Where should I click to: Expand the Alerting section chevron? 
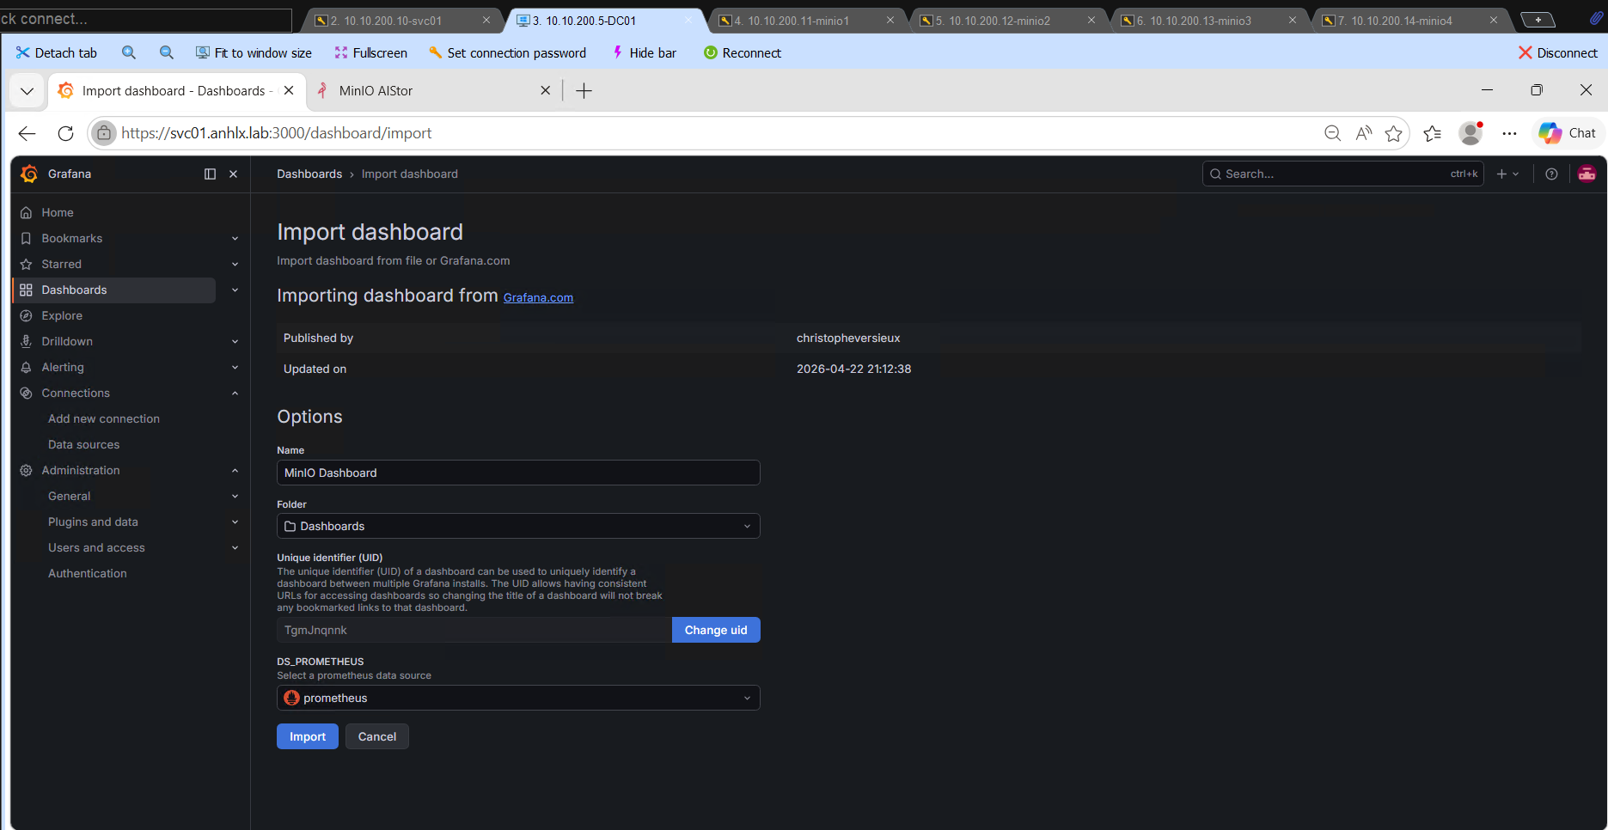coord(235,368)
